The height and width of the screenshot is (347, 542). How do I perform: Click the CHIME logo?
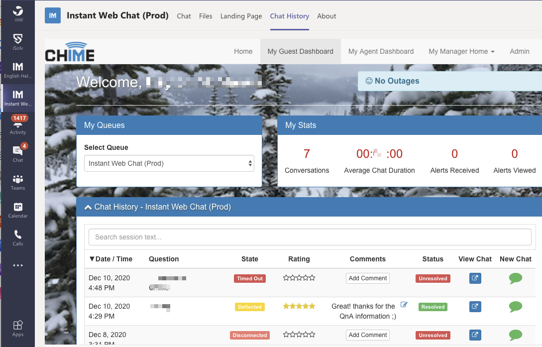pos(70,52)
